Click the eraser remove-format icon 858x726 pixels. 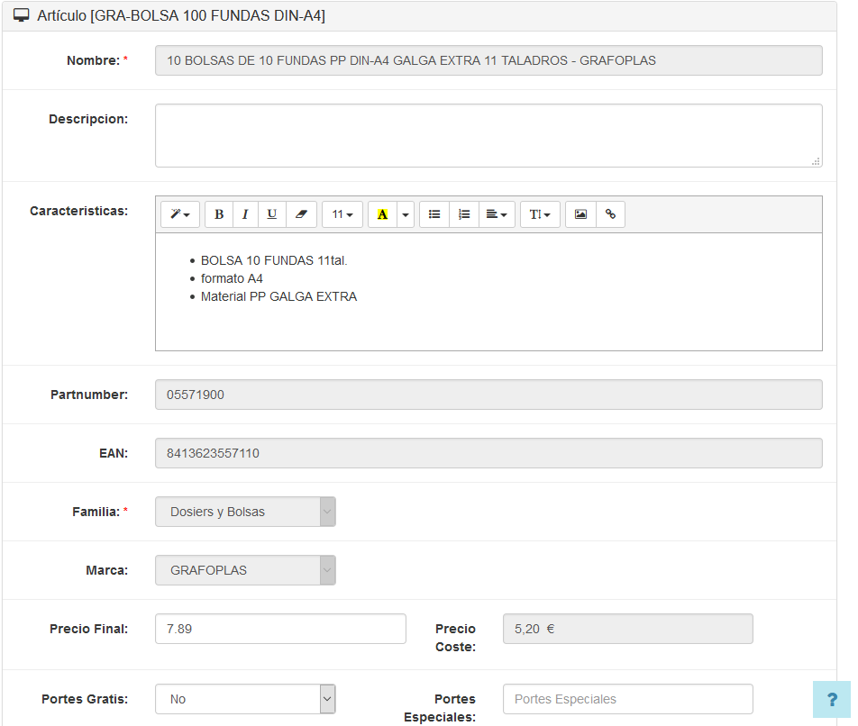click(301, 214)
